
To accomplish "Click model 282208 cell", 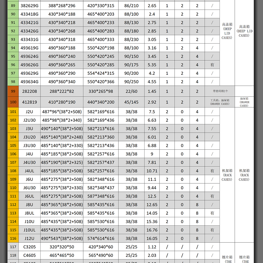I will tap(29, 91).
